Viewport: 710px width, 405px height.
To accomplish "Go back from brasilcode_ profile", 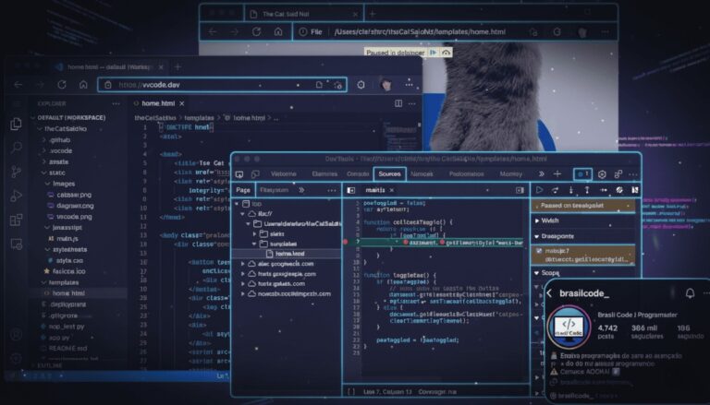I will point(550,293).
